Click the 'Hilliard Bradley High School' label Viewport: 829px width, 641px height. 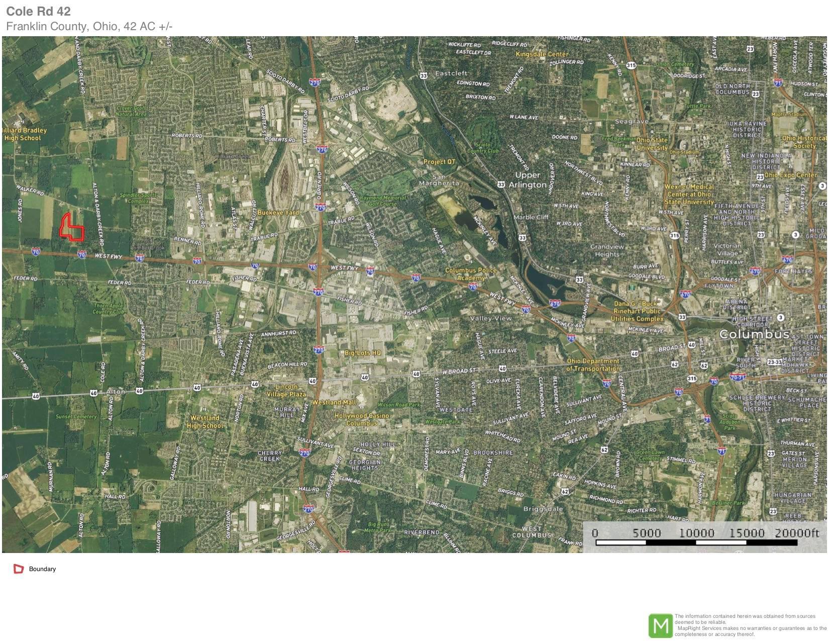[x=24, y=134]
